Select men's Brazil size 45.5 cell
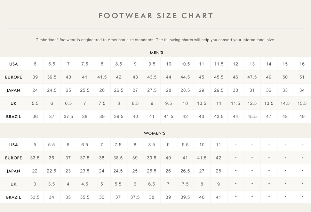Image resolution: width=311 pixels, height=212 pixels. (x=252, y=117)
